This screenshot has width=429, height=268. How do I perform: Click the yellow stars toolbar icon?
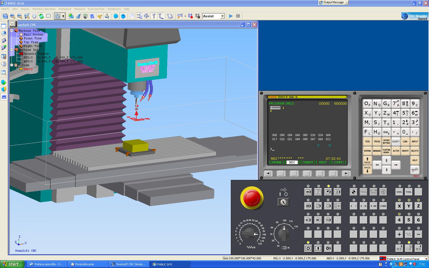pos(100,16)
